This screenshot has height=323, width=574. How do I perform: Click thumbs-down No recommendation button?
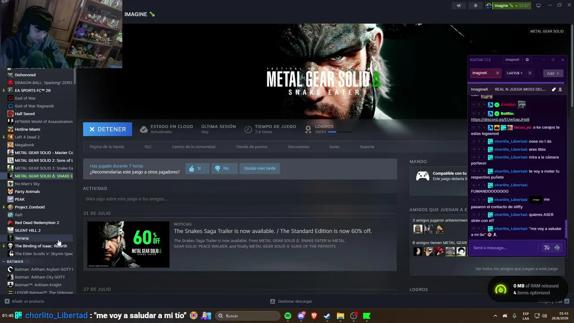224,168
